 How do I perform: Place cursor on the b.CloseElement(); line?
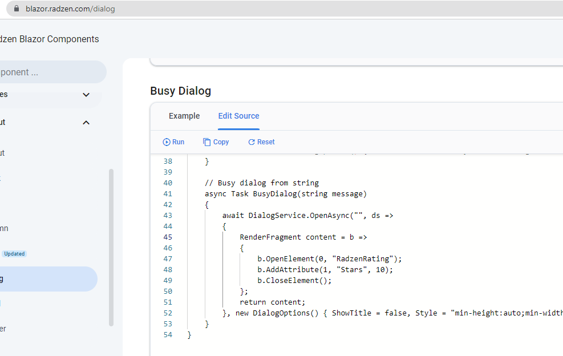point(294,281)
